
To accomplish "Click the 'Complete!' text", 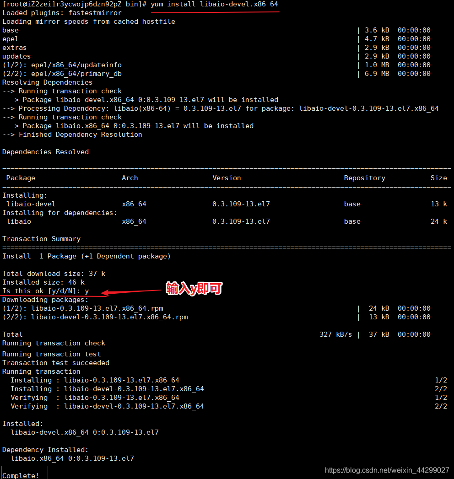I will pos(21,475).
